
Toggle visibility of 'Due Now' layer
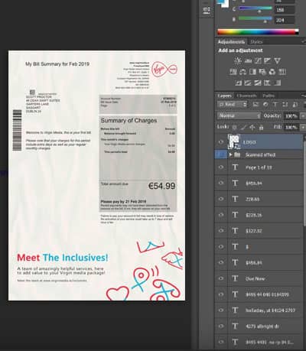click(221, 278)
